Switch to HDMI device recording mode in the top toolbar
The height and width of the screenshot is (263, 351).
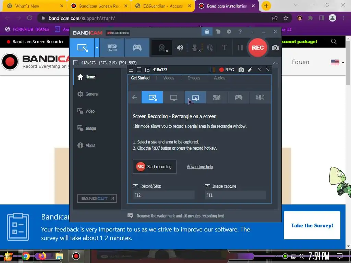pos(112,47)
